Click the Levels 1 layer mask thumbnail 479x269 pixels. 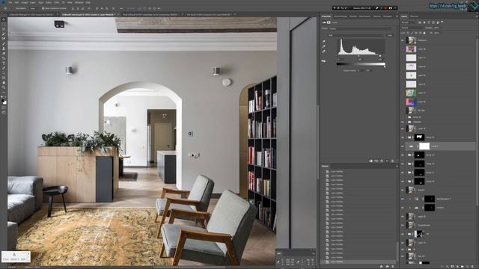pos(424,146)
